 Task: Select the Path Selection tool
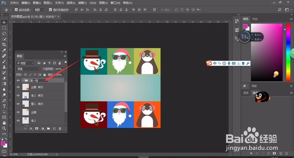4,112
